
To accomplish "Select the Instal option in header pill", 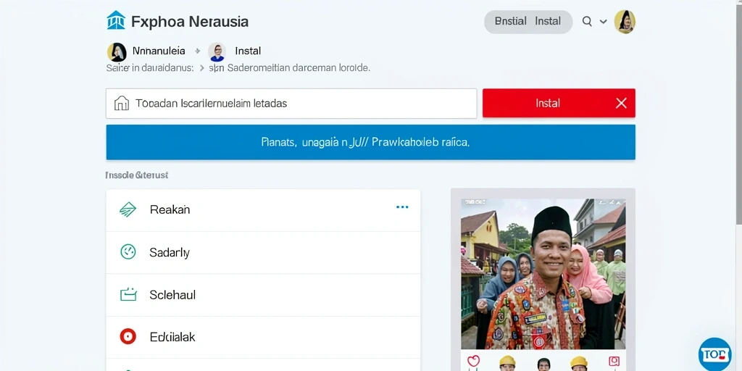I will point(548,21).
